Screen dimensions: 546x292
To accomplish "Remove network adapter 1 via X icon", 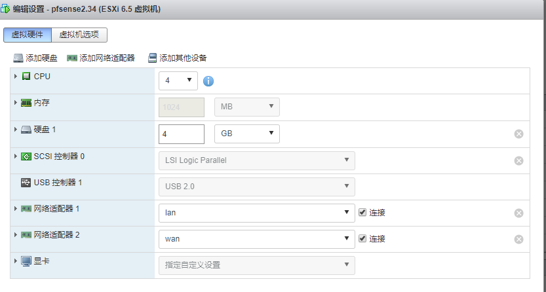I will point(518,213).
